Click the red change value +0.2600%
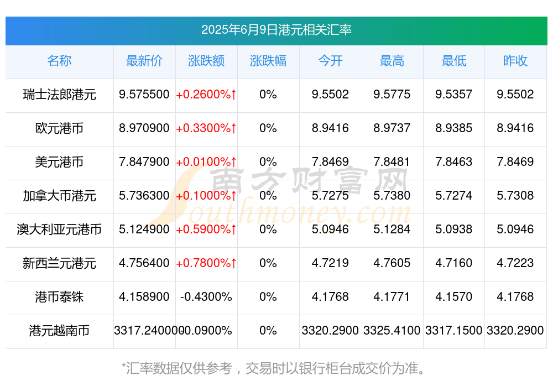The image size is (553, 386). (x=206, y=95)
